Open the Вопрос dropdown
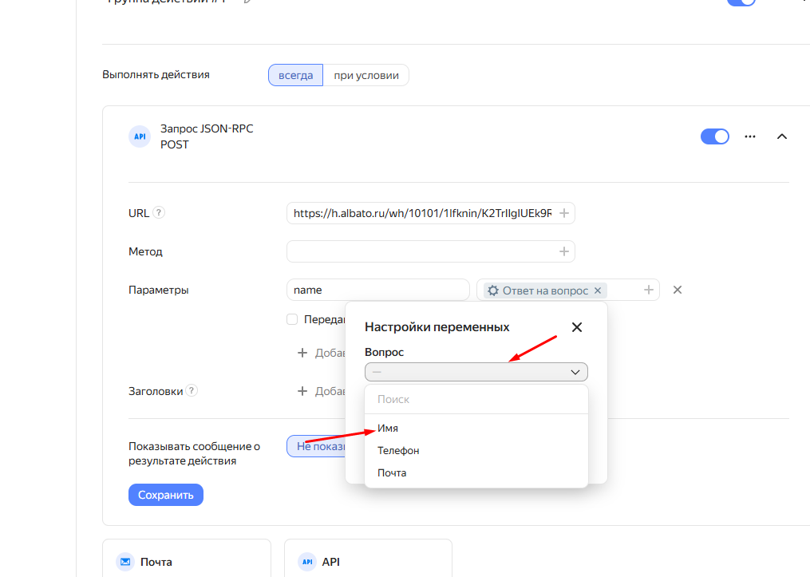Image resolution: width=810 pixels, height=577 pixels. click(476, 372)
